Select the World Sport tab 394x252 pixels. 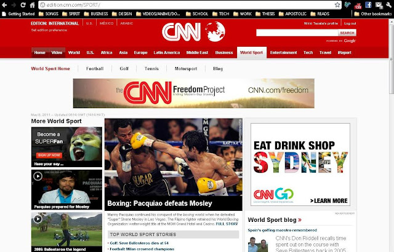click(x=252, y=53)
